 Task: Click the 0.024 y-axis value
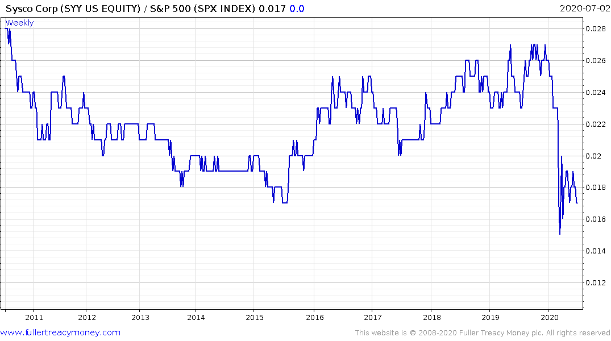click(596, 93)
